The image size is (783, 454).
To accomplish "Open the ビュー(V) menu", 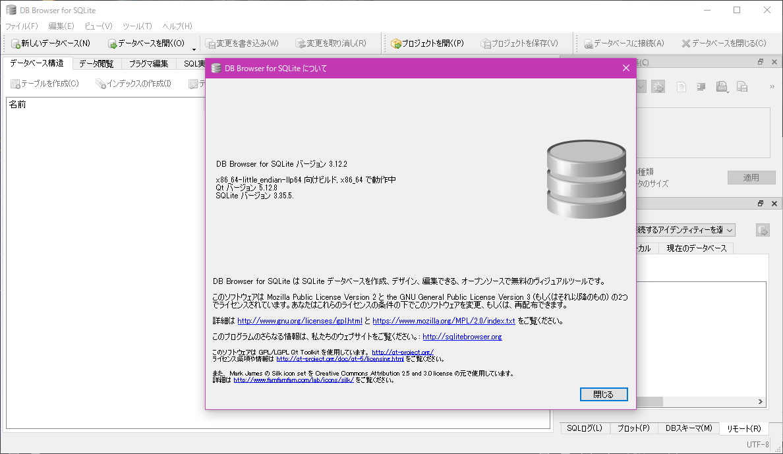I will click(x=98, y=26).
